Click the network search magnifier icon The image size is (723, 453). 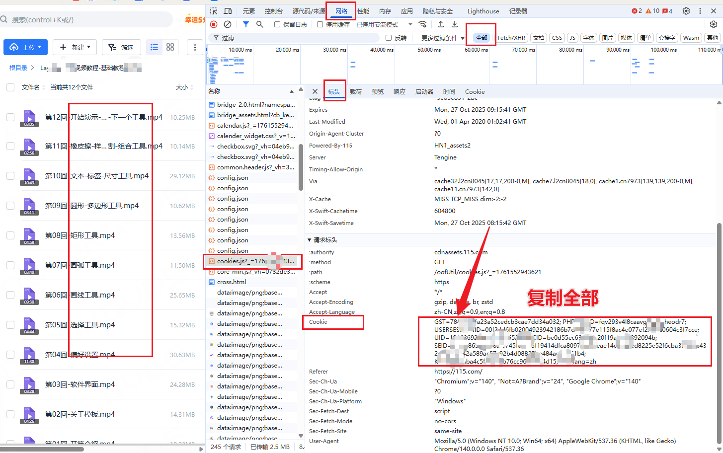pos(259,24)
